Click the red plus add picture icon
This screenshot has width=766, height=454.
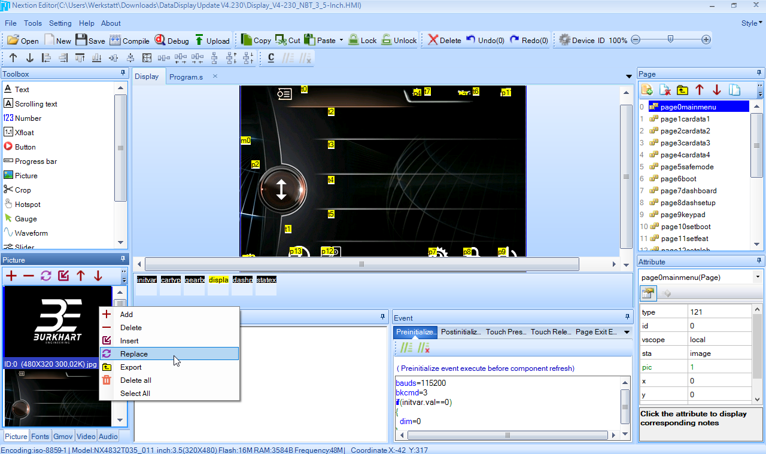coord(11,276)
